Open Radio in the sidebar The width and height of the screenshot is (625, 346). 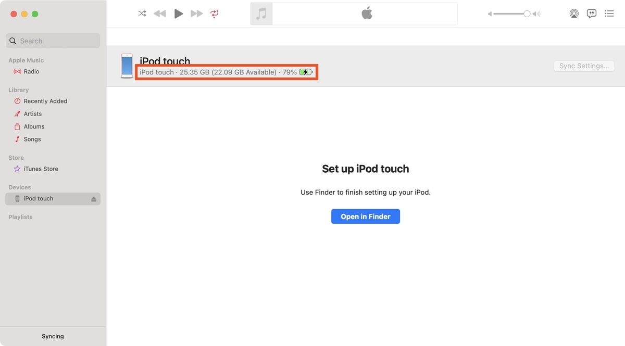point(31,71)
